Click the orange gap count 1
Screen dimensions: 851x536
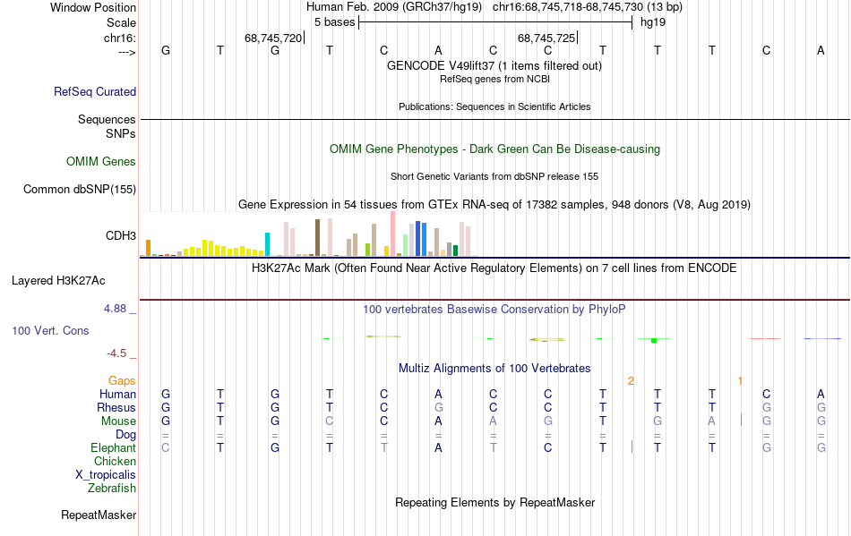click(740, 381)
